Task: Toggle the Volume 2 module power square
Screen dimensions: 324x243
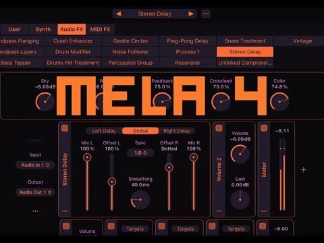Action: click(x=219, y=128)
